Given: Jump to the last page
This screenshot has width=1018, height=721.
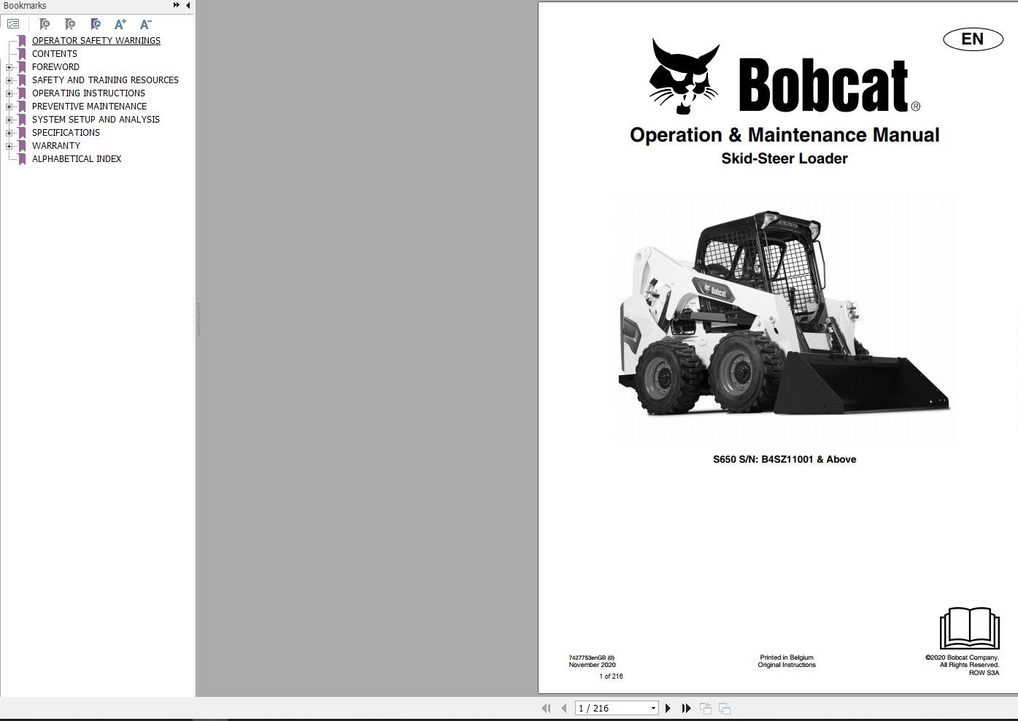Looking at the screenshot, I should [686, 708].
